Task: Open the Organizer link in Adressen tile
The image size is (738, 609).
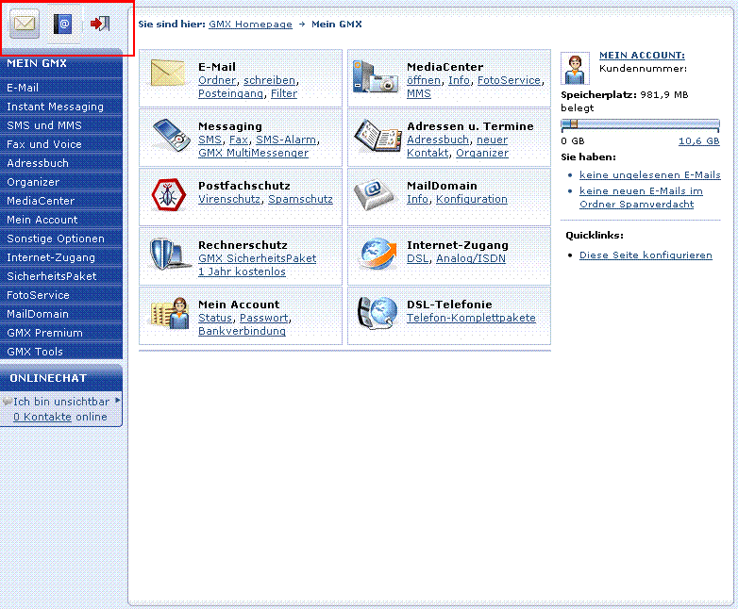Action: (482, 153)
